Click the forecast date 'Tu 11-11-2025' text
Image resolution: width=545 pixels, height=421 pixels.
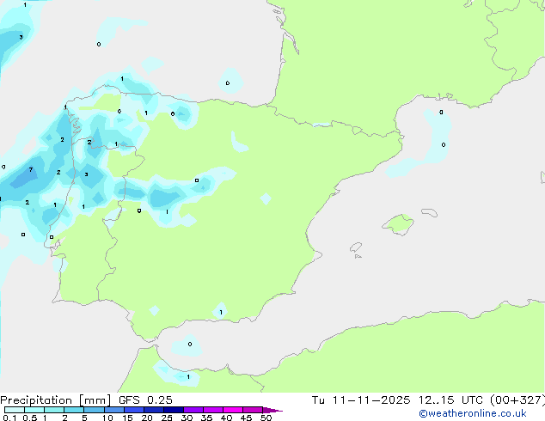point(361,400)
